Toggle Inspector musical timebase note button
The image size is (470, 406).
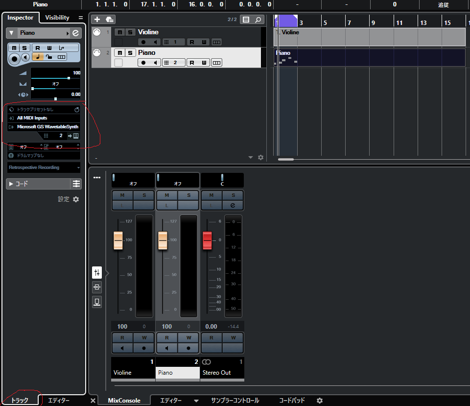[x=38, y=57]
